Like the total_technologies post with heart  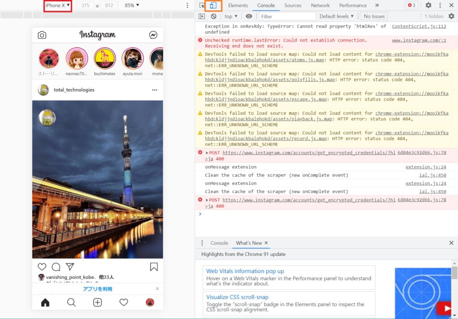tap(42, 267)
